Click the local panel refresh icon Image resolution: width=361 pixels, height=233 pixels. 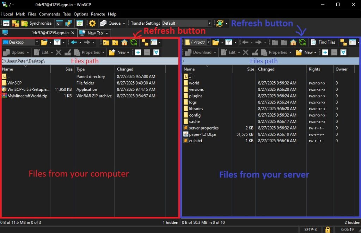pyautogui.click(x=134, y=42)
